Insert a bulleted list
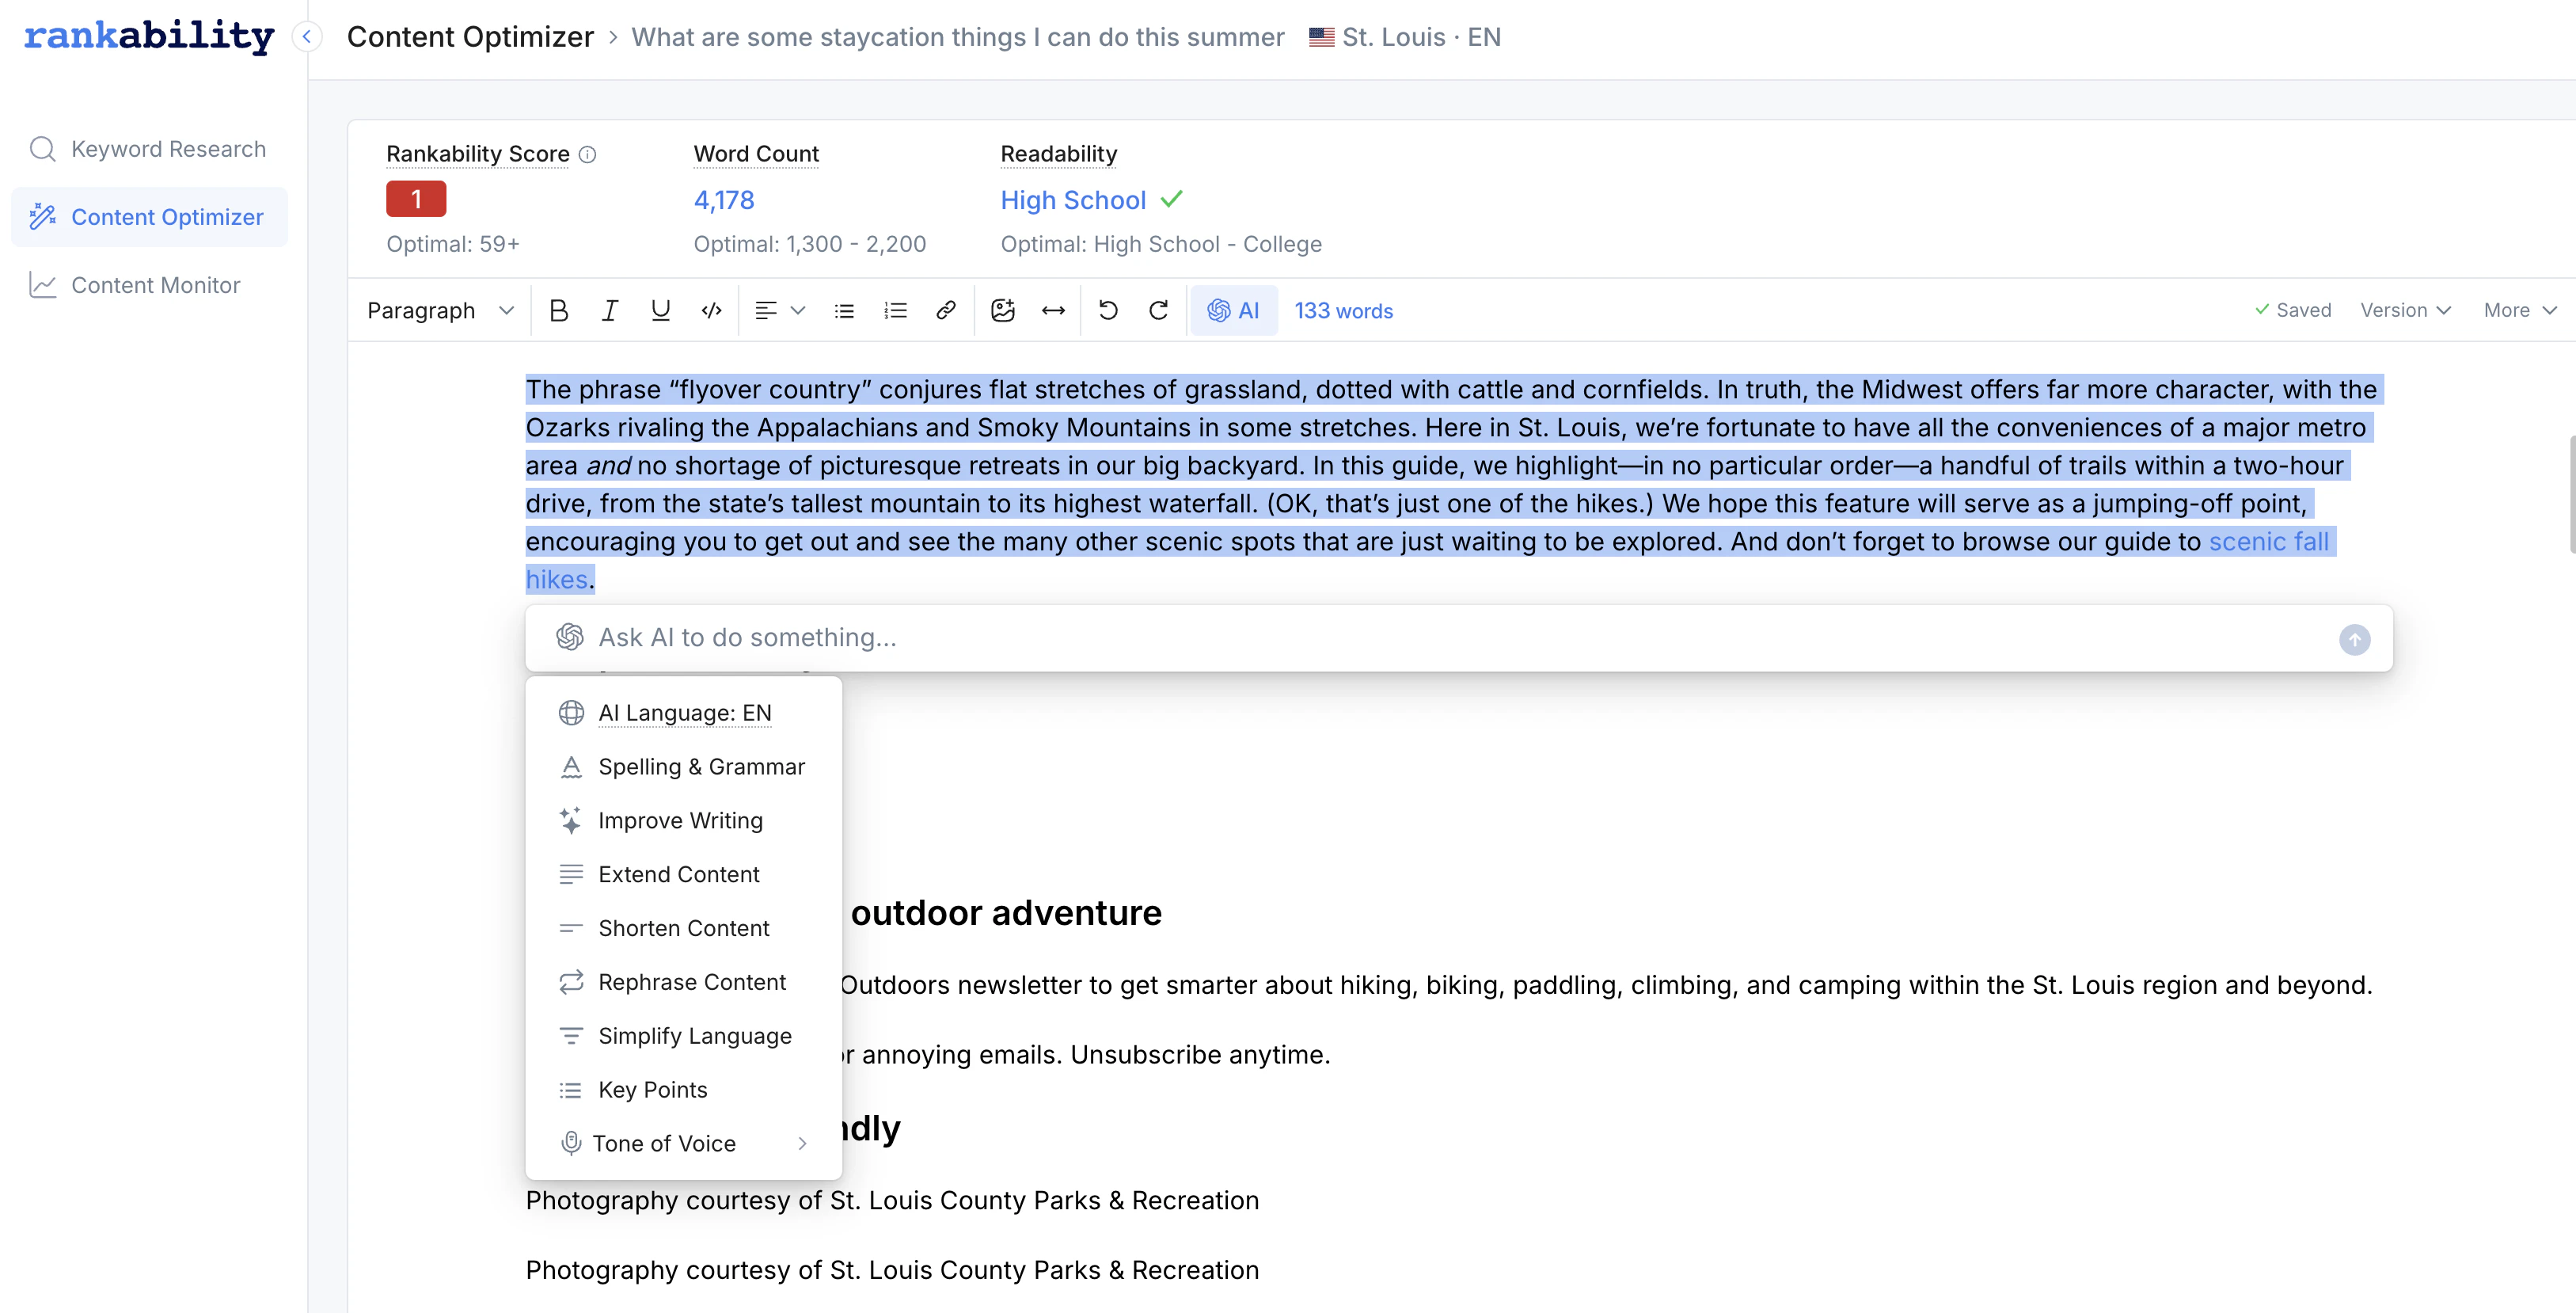The width and height of the screenshot is (2576, 1313). click(x=844, y=310)
